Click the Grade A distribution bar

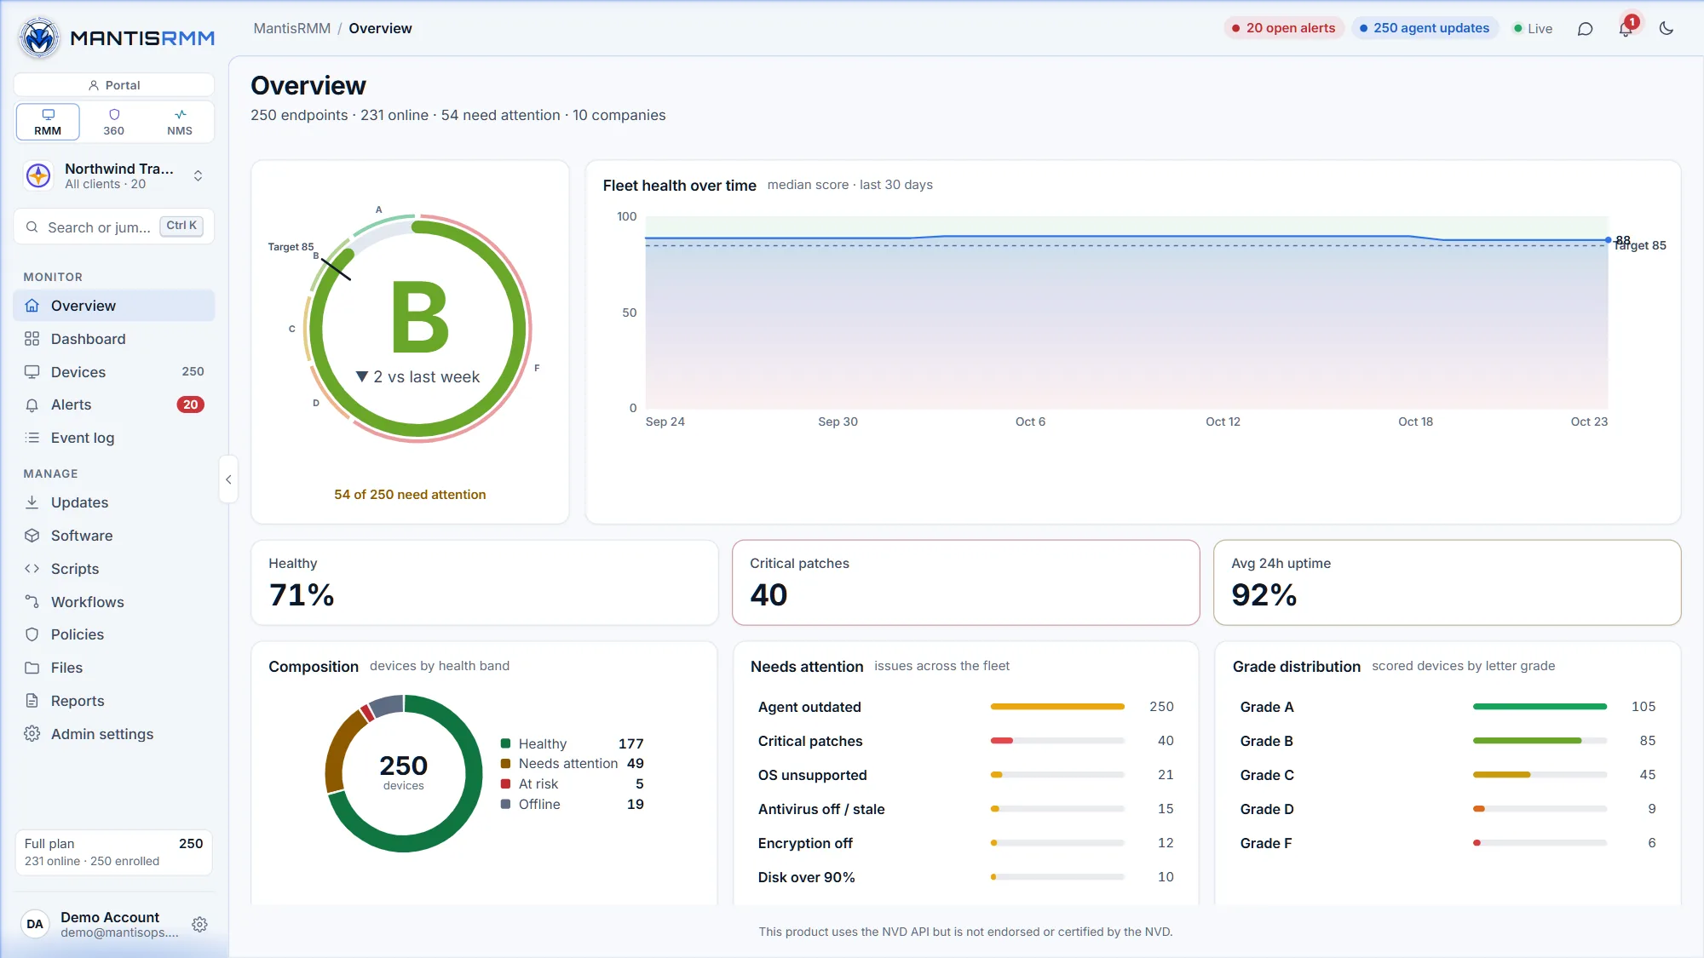click(x=1540, y=707)
